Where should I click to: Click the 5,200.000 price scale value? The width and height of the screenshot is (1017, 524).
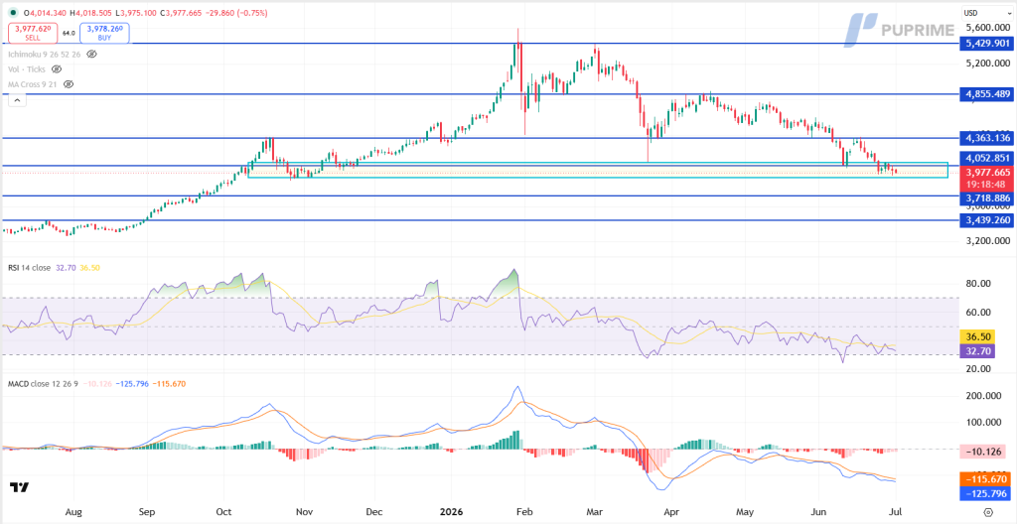tap(986, 64)
